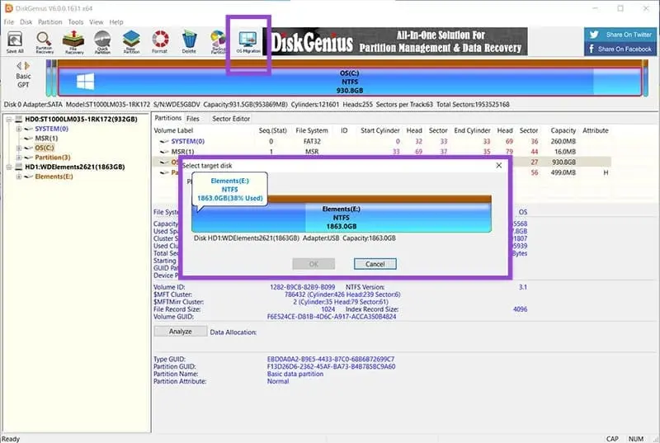The height and width of the screenshot is (443, 660).
Task: Select OS(C:) in the disk tree
Action: click(x=45, y=148)
